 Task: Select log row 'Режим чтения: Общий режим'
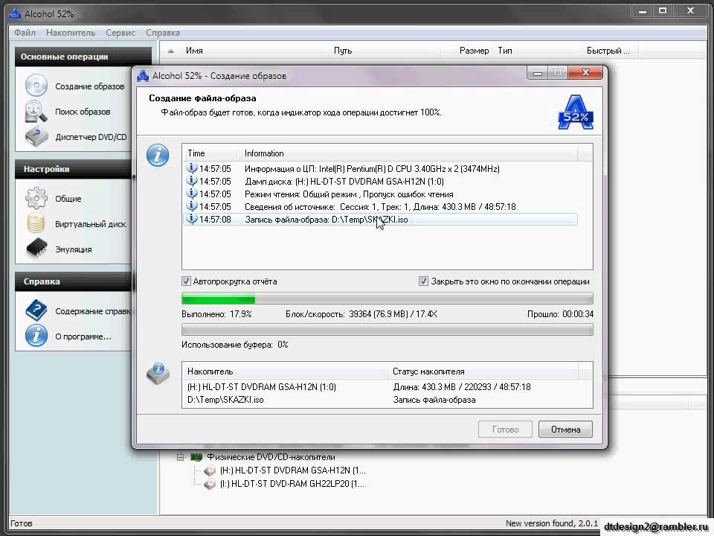[x=380, y=194]
